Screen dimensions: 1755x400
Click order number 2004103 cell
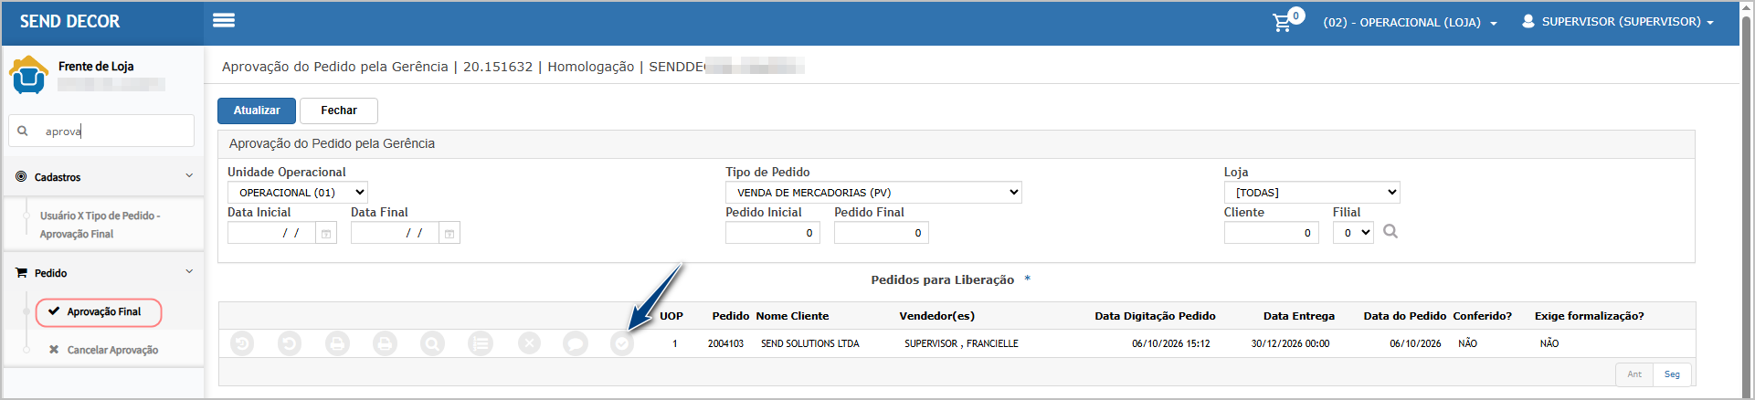[725, 343]
